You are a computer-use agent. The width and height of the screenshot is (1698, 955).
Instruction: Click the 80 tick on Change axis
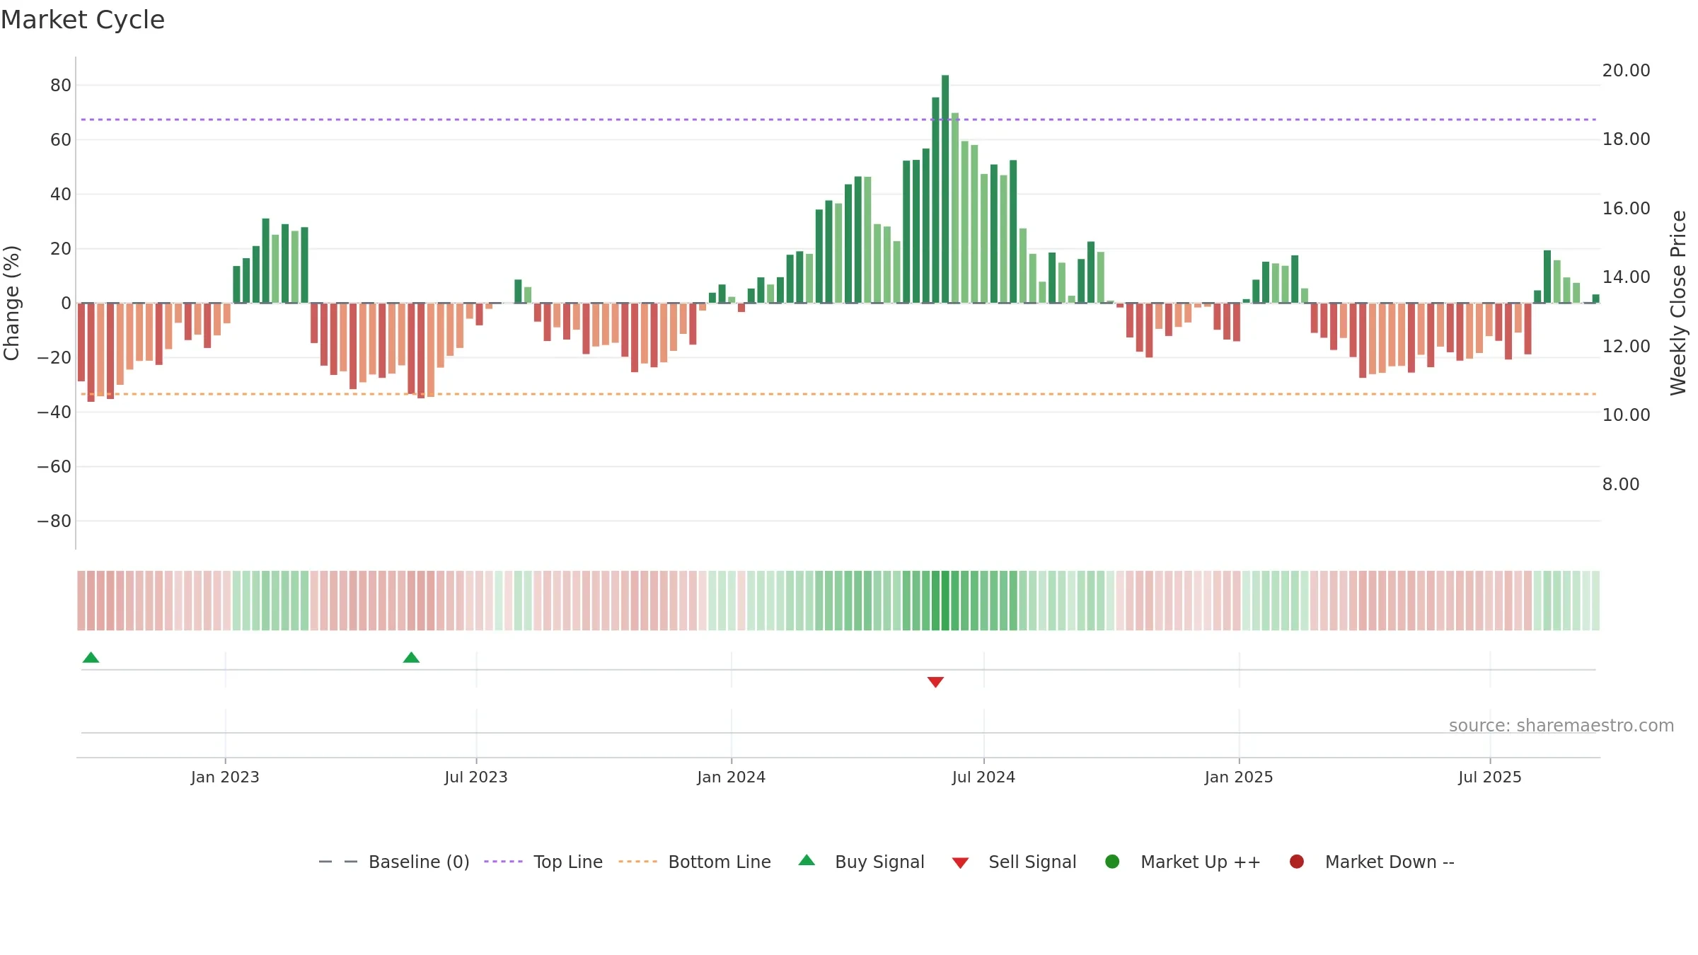click(x=61, y=85)
